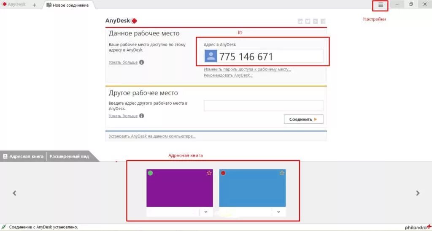
Task: Click the connection status icon in status bar
Action: (x=4, y=227)
